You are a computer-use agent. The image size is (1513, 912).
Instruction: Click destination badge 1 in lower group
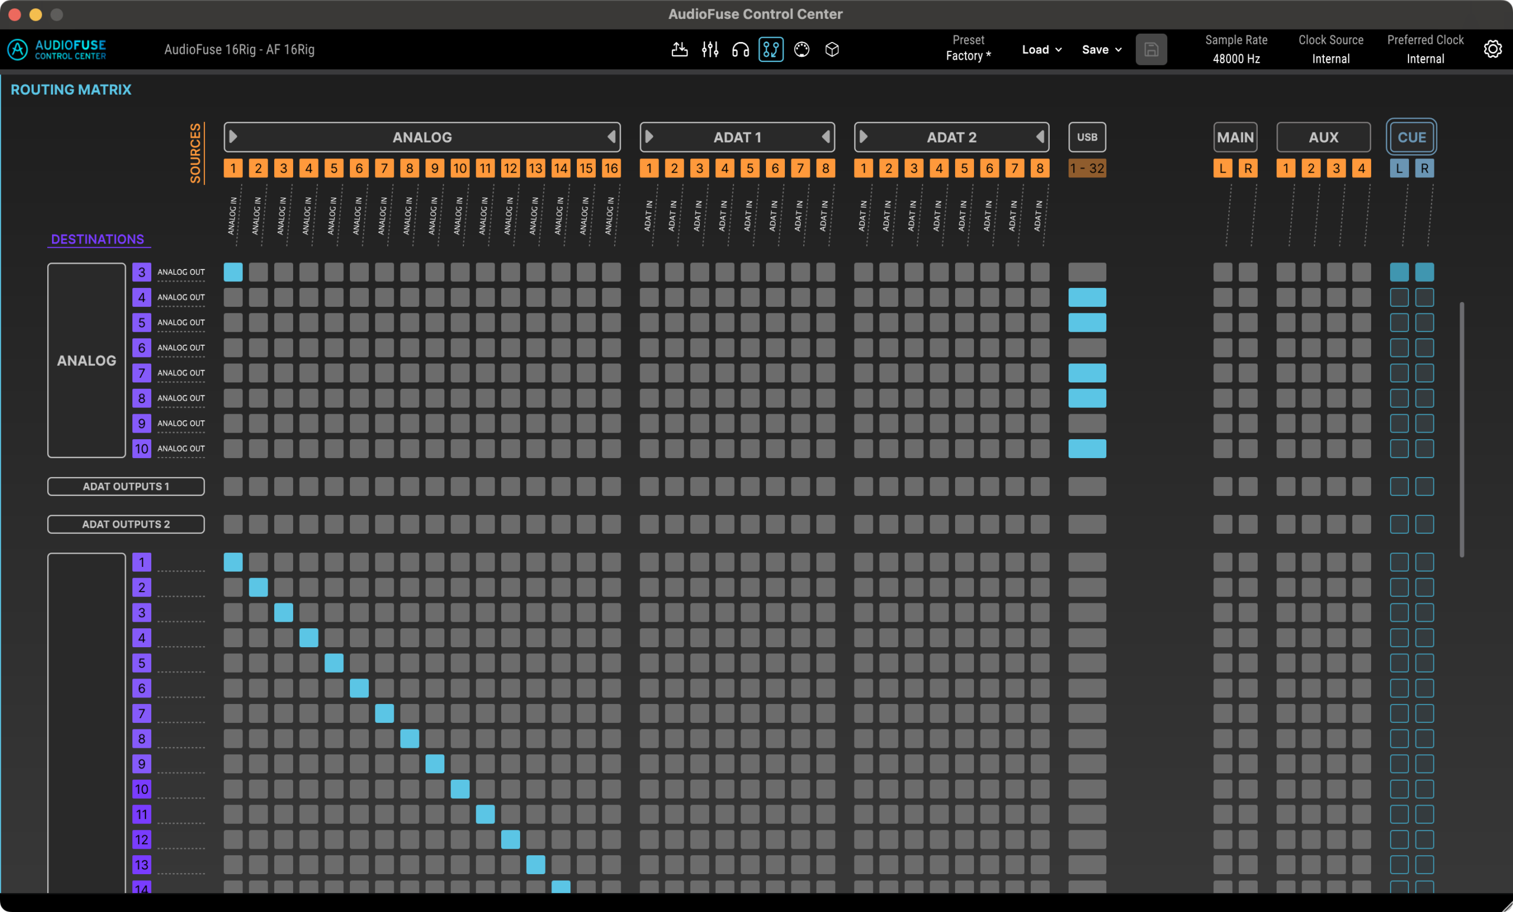pyautogui.click(x=142, y=562)
